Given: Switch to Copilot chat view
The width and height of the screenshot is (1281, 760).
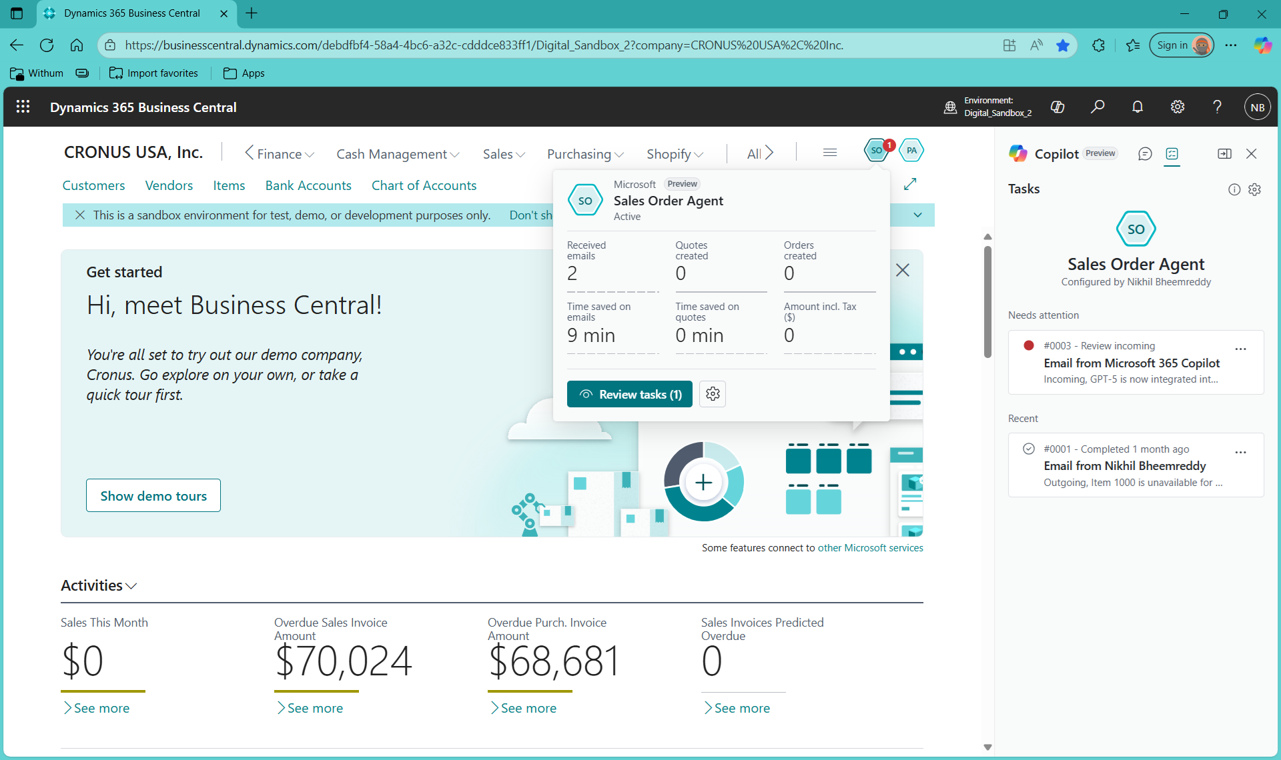Looking at the screenshot, I should tap(1146, 154).
